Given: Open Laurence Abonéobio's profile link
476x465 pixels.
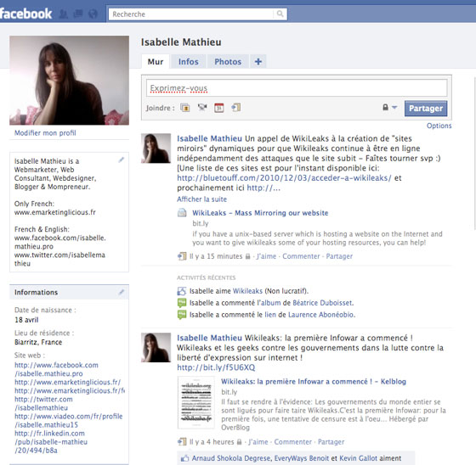Looking at the screenshot, I should coord(321,315).
